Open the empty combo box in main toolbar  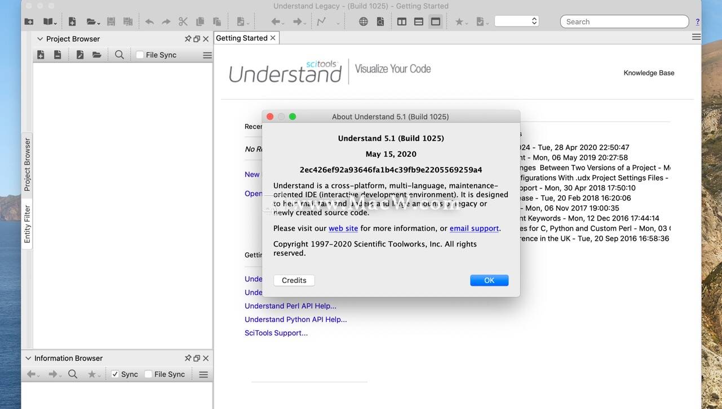[x=517, y=21]
